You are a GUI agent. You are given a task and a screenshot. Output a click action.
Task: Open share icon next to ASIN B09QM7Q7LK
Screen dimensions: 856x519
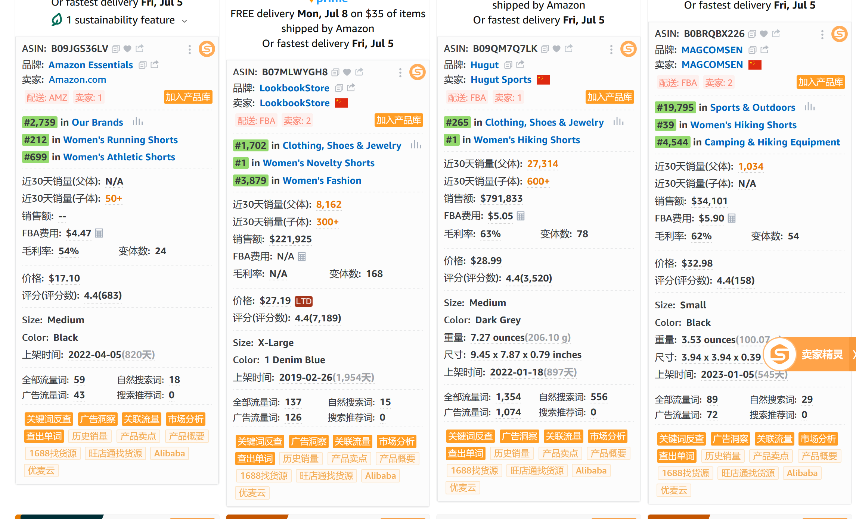[569, 48]
